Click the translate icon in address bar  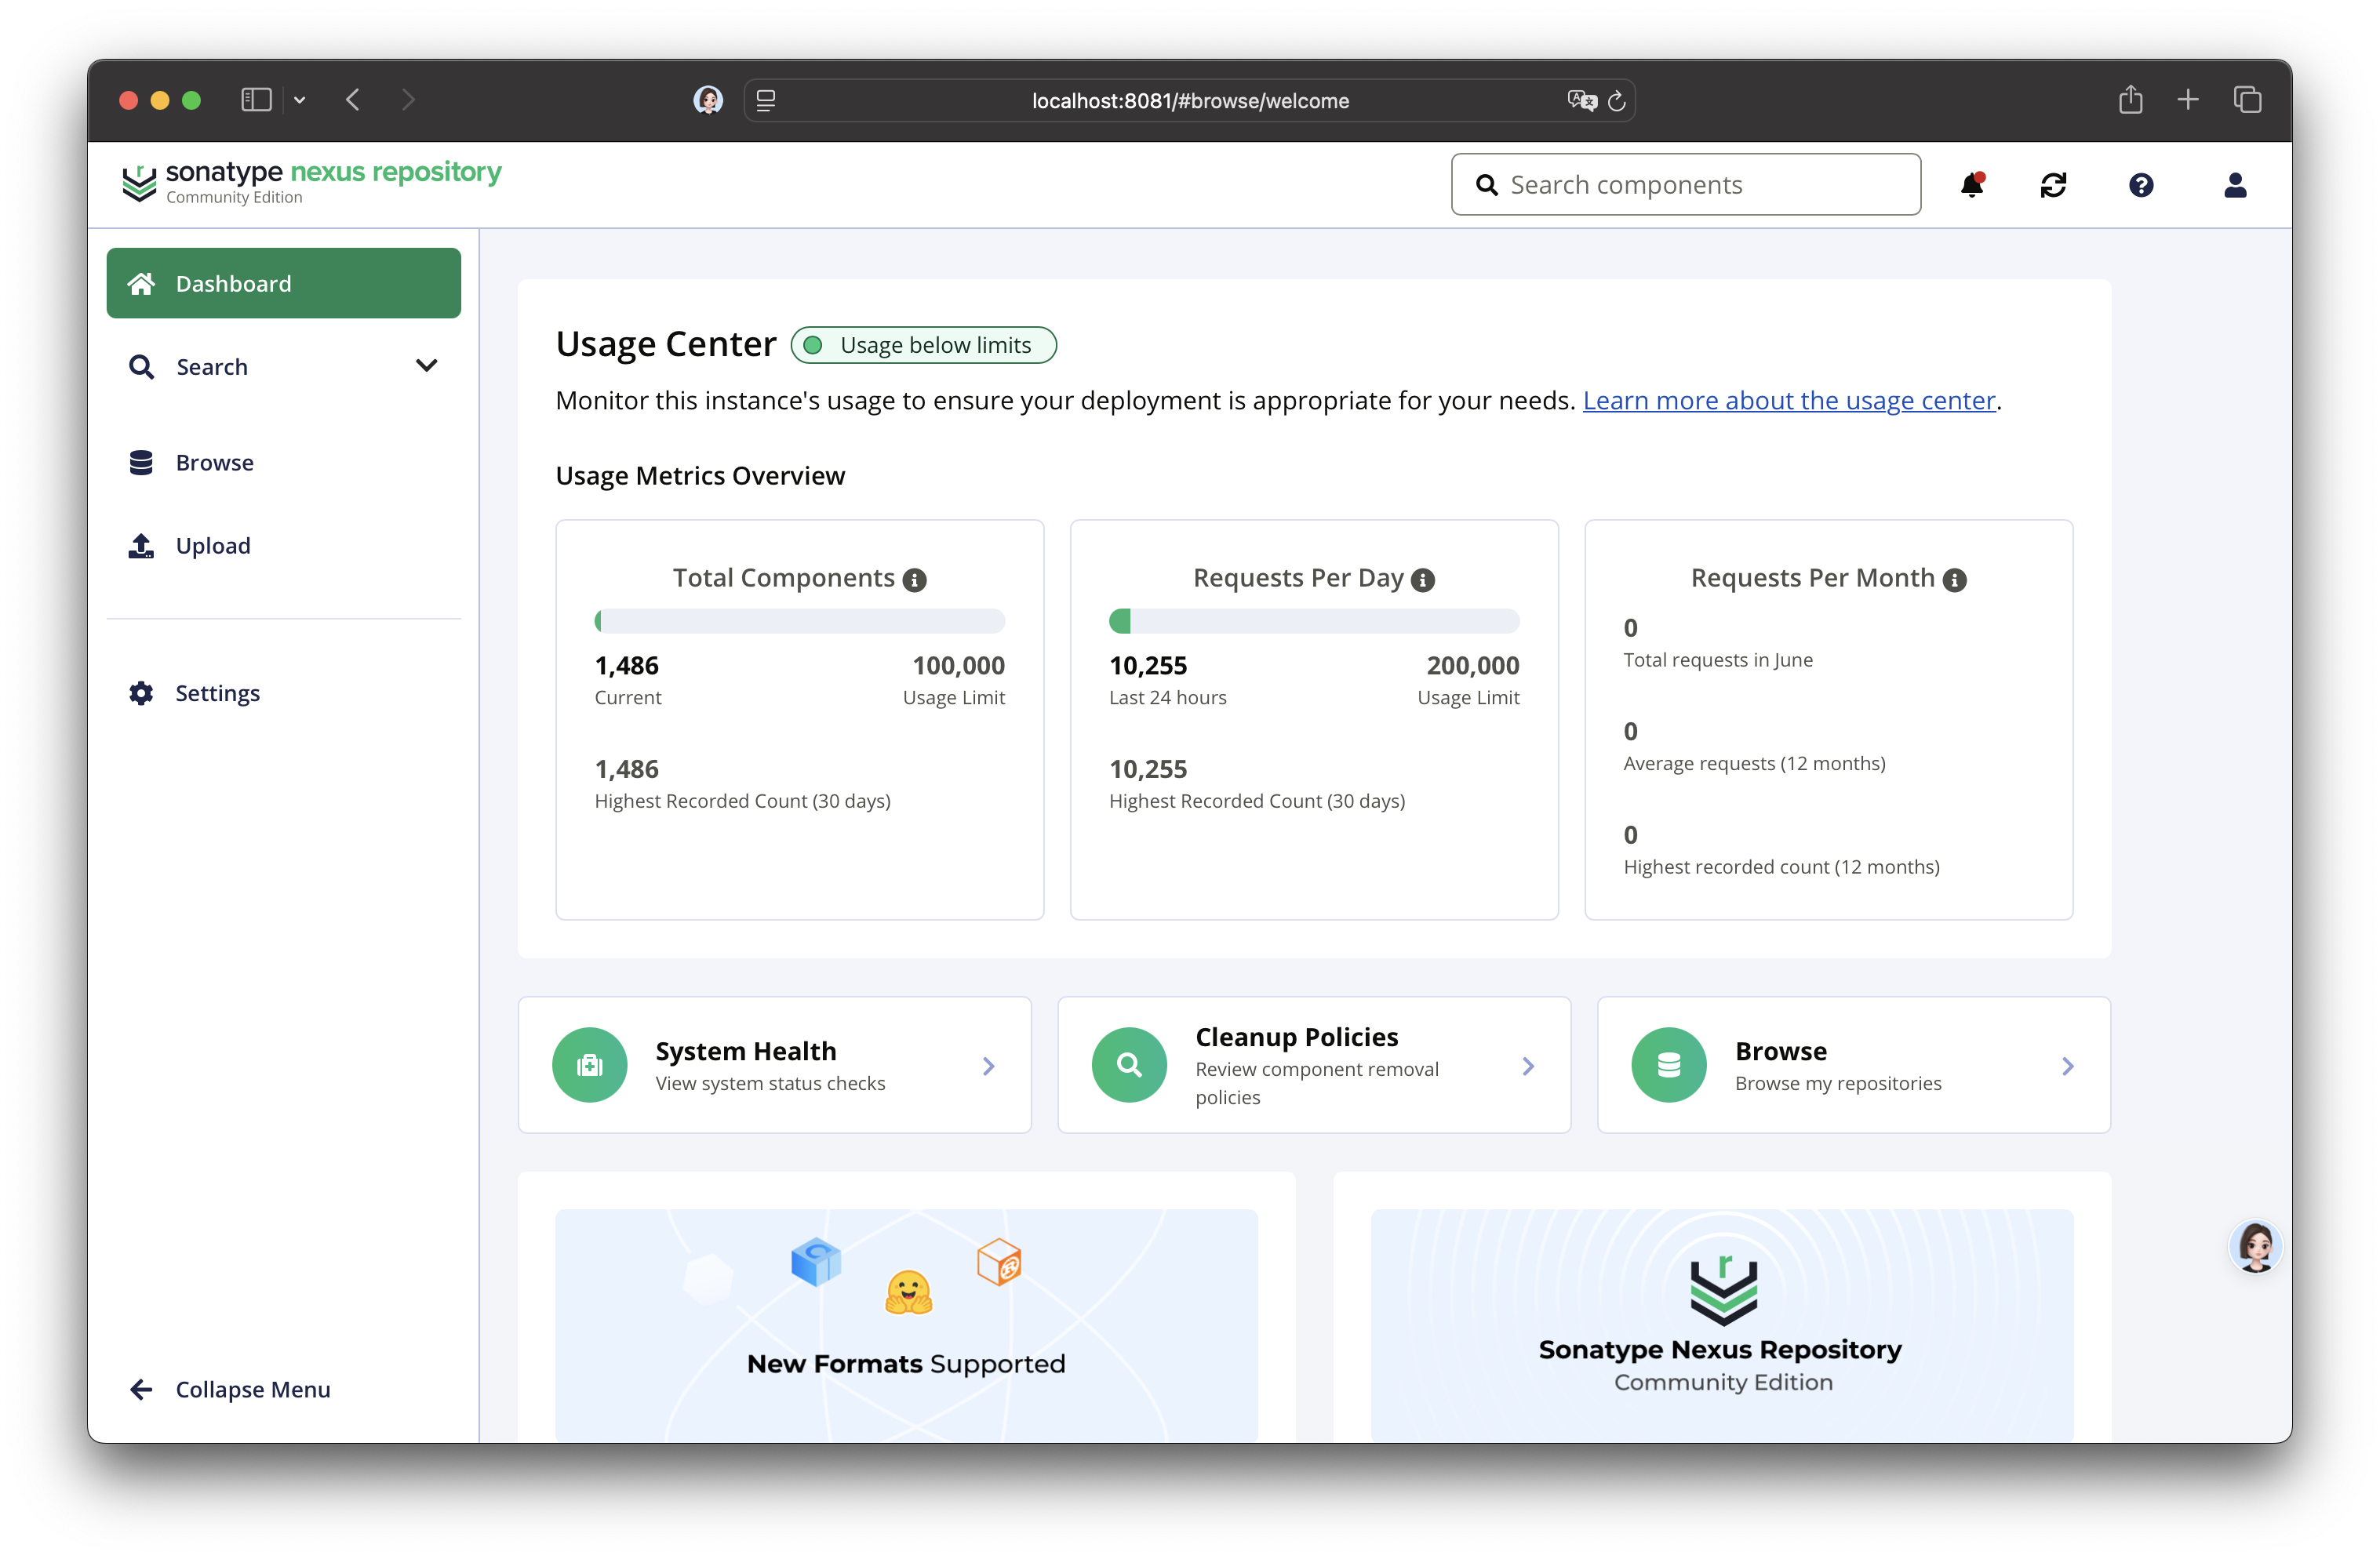point(1581,100)
